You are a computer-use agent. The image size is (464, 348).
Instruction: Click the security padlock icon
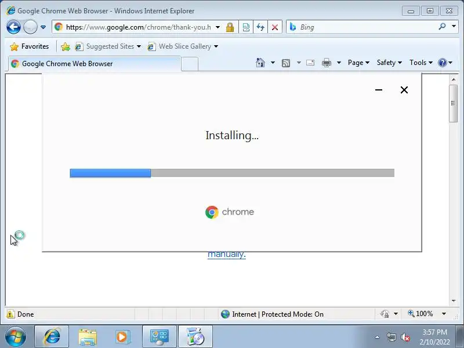click(230, 27)
